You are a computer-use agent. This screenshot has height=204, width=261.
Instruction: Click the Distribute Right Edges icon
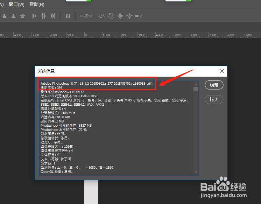52,16
